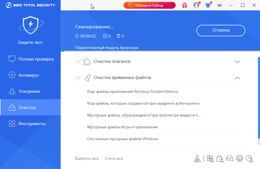
Task: Open the user account avatar
Action: click(x=196, y=5)
